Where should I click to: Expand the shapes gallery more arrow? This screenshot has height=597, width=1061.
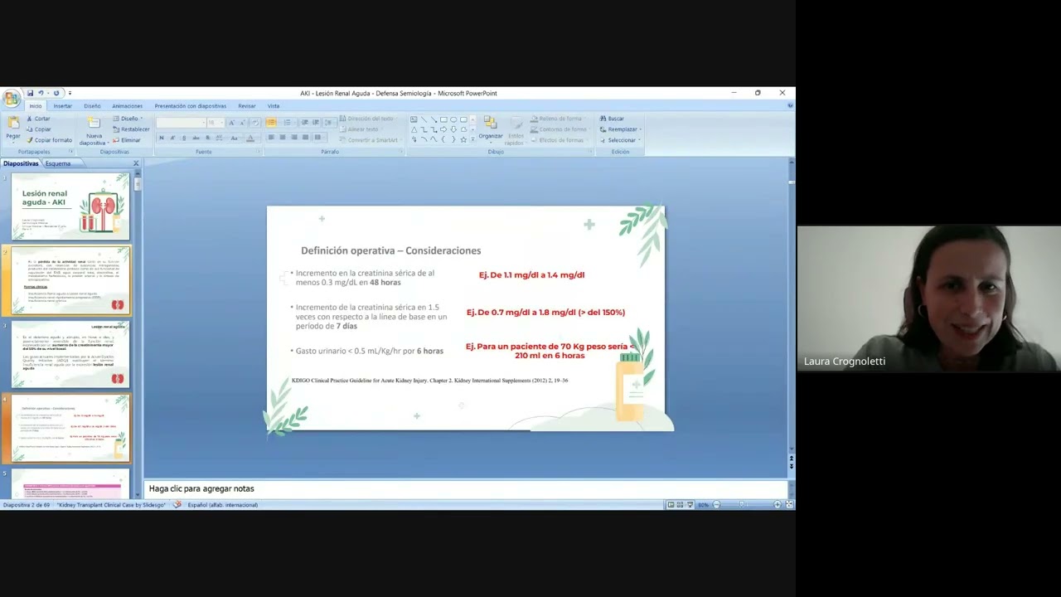click(474, 140)
